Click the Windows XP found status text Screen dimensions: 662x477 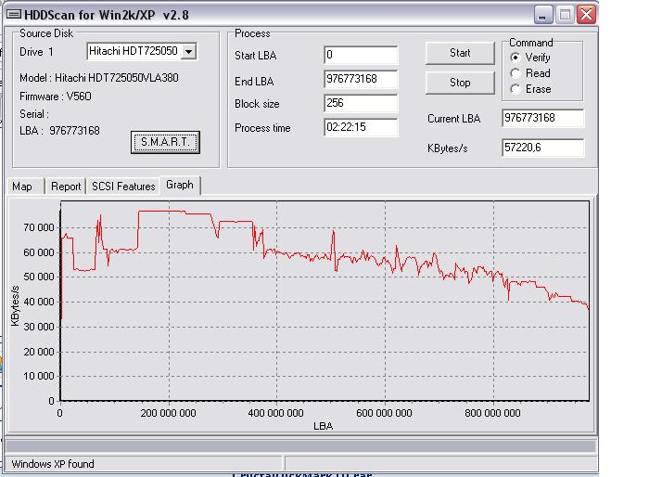tap(53, 464)
